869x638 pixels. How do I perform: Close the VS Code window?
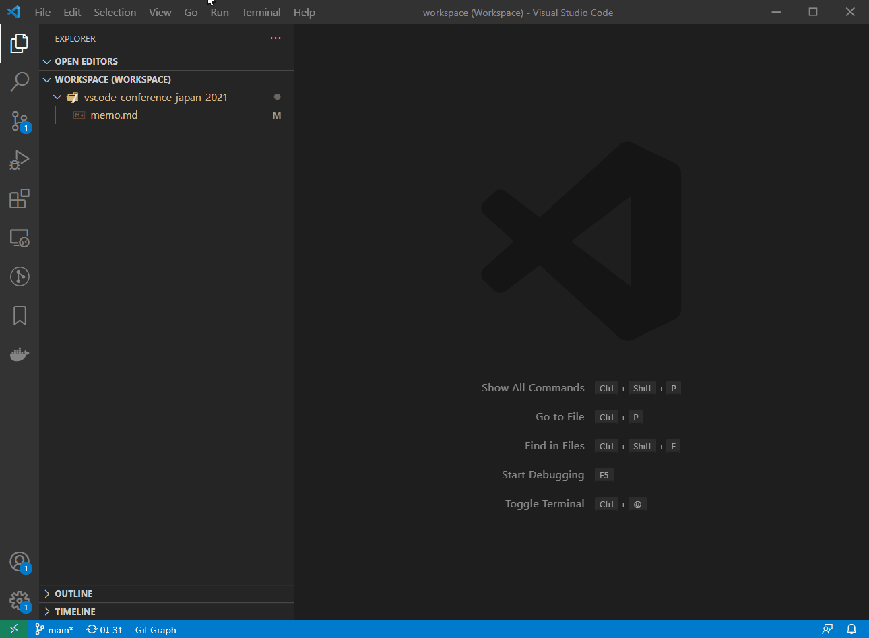[x=850, y=12]
